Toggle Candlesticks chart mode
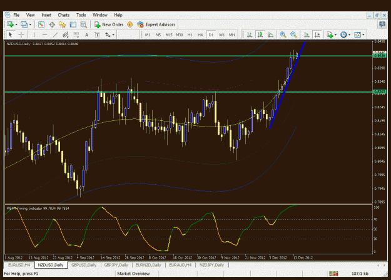Screen dimensions: 391x280 [x=260, y=34]
